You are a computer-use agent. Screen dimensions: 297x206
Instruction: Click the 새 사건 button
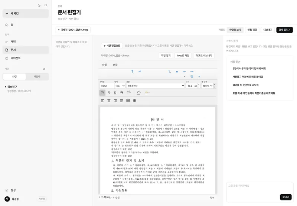pos(26,13)
